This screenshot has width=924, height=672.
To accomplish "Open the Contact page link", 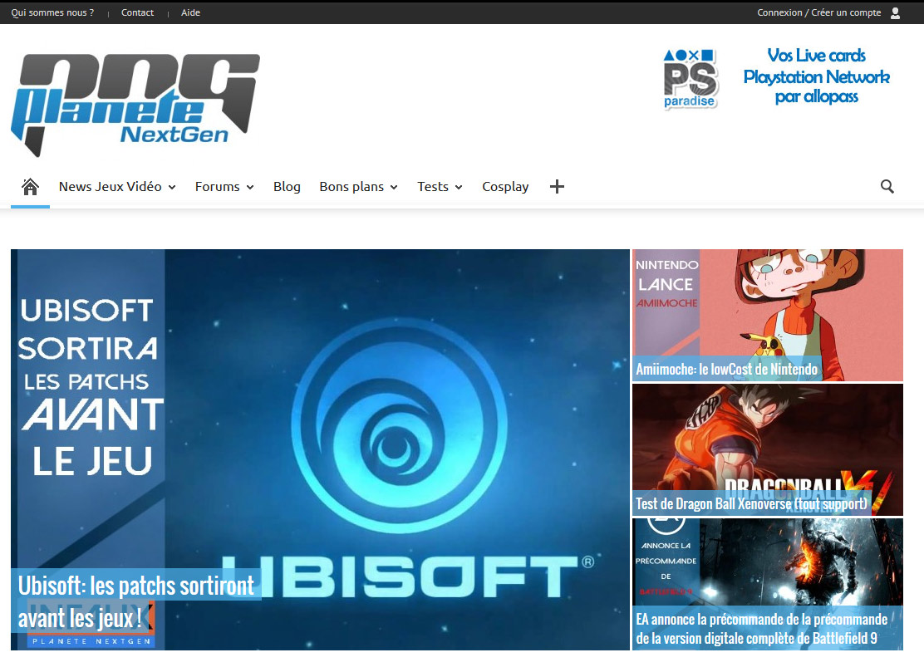I will pos(137,12).
